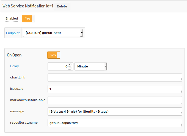Image resolution: width=187 pixels, height=136 pixels.
Task: Toggle the Enabled Yes switch
Action: click(28, 18)
